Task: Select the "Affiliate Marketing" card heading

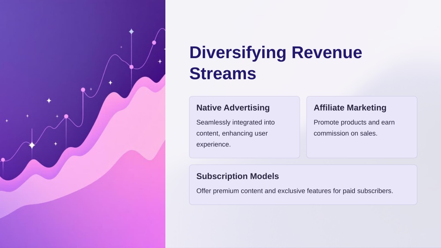Action: click(350, 108)
